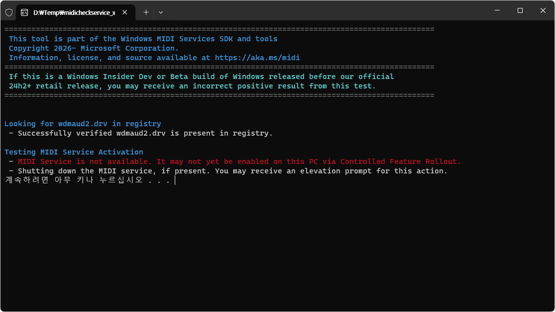555x312 pixels.
Task: Maximize the terminal window
Action: 520,10
